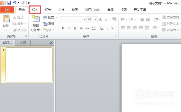Click the 剪切 cut button
This screenshot has height=112, width=181.
(x=18, y=17)
